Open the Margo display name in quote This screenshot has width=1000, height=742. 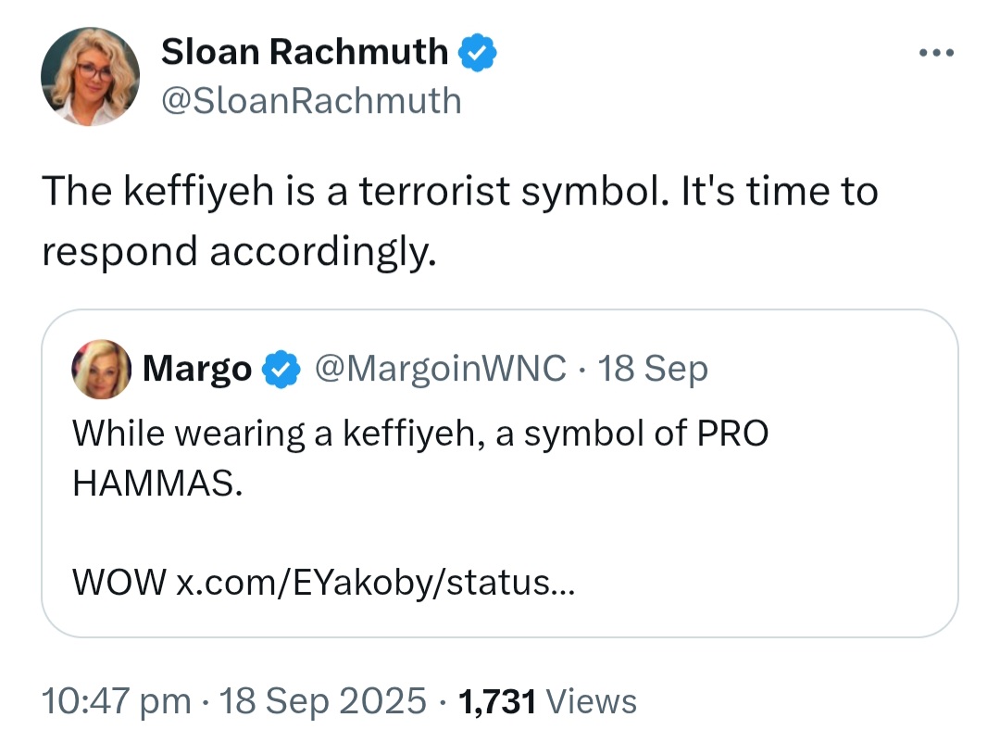(197, 370)
